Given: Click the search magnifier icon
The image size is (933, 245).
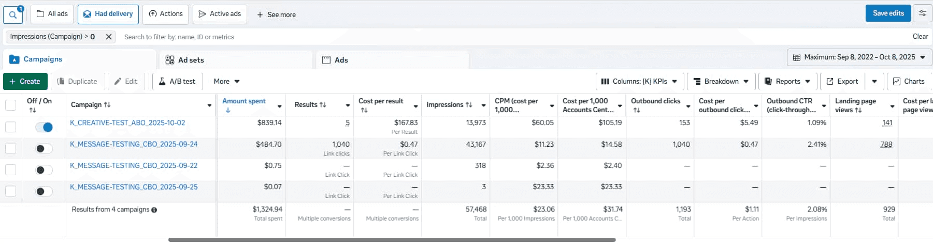Looking at the screenshot, I should tap(13, 15).
